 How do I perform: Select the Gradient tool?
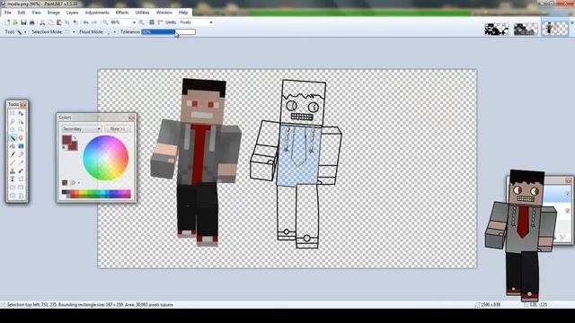click(x=21, y=146)
